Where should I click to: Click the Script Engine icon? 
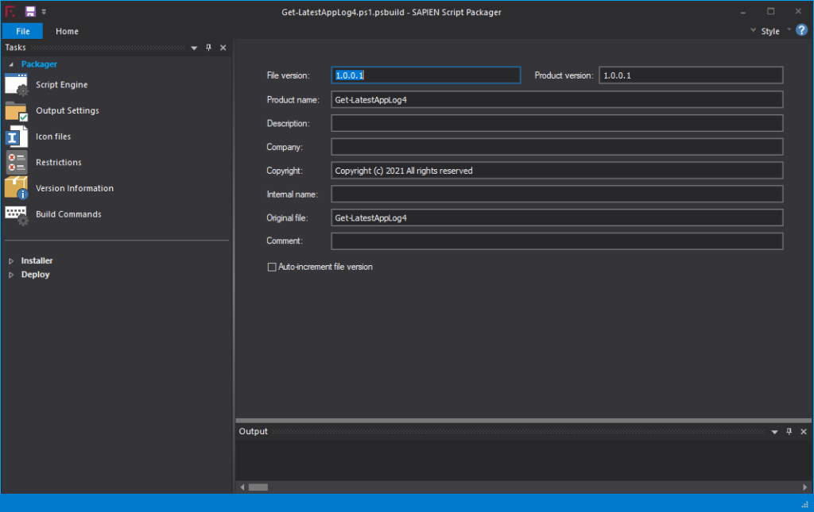17,85
